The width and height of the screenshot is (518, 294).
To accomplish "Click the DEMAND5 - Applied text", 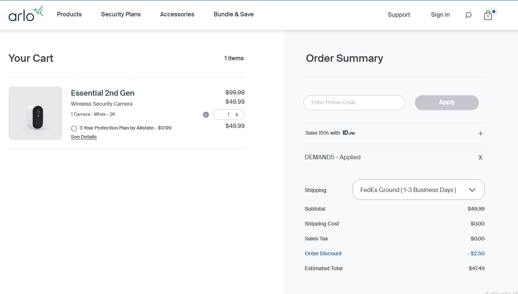I will [x=333, y=157].
